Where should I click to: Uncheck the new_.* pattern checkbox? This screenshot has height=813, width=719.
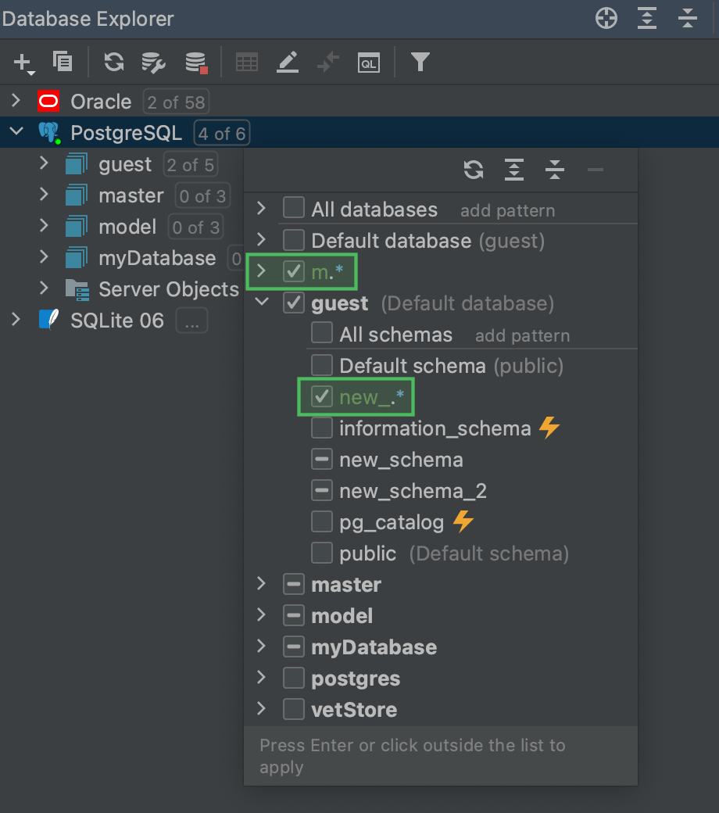pos(321,396)
